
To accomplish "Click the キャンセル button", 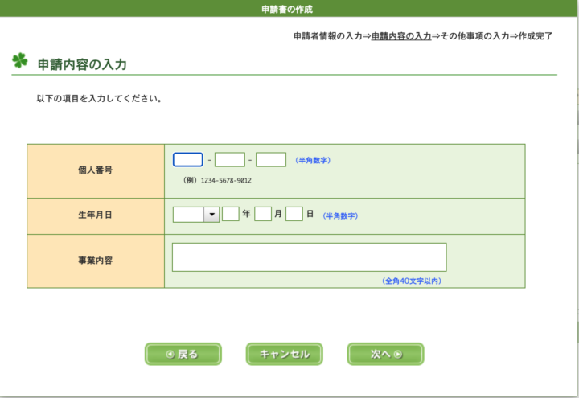I will (285, 354).
